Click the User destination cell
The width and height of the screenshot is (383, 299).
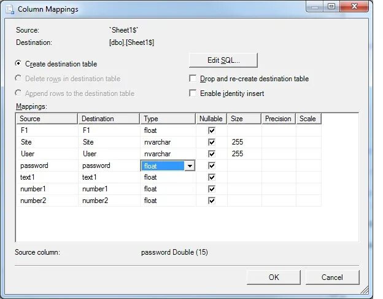tap(109, 154)
